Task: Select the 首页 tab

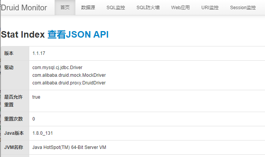Action: 65,8
